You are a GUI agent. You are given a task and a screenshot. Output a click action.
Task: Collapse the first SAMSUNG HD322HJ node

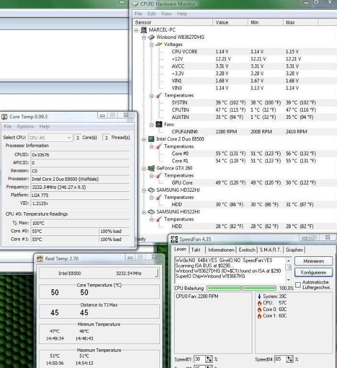coord(144,190)
